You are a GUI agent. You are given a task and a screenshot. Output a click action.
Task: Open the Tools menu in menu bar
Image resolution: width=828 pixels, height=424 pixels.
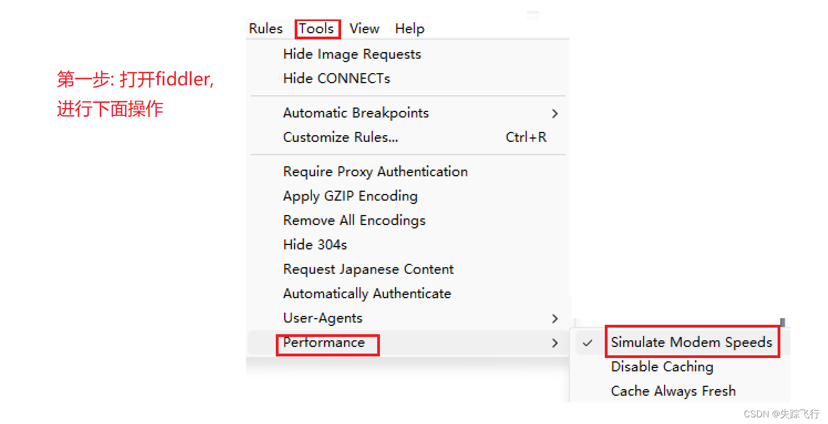[x=317, y=29]
